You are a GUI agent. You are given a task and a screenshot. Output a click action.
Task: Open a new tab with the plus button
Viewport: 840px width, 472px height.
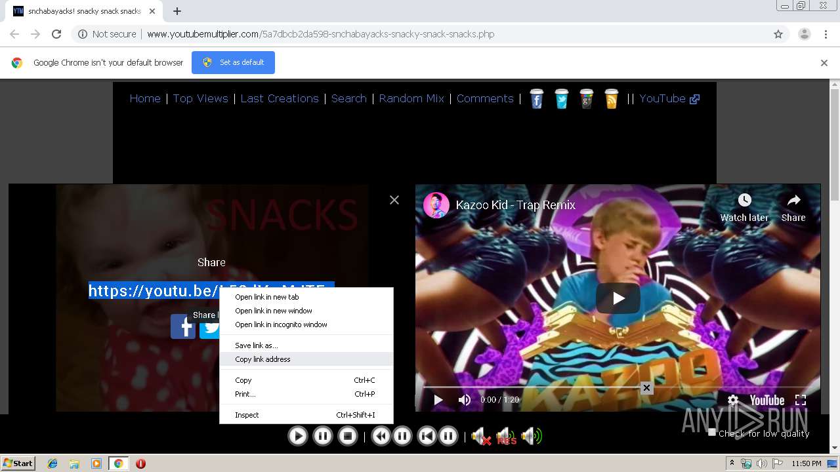177,11
